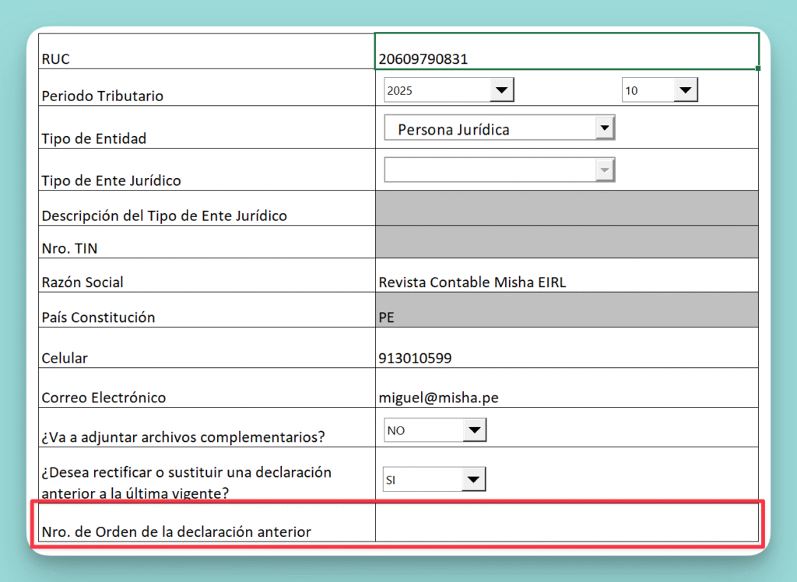797x582 pixels.
Task: Select the PE country value cell
Action: pyautogui.click(x=566, y=310)
